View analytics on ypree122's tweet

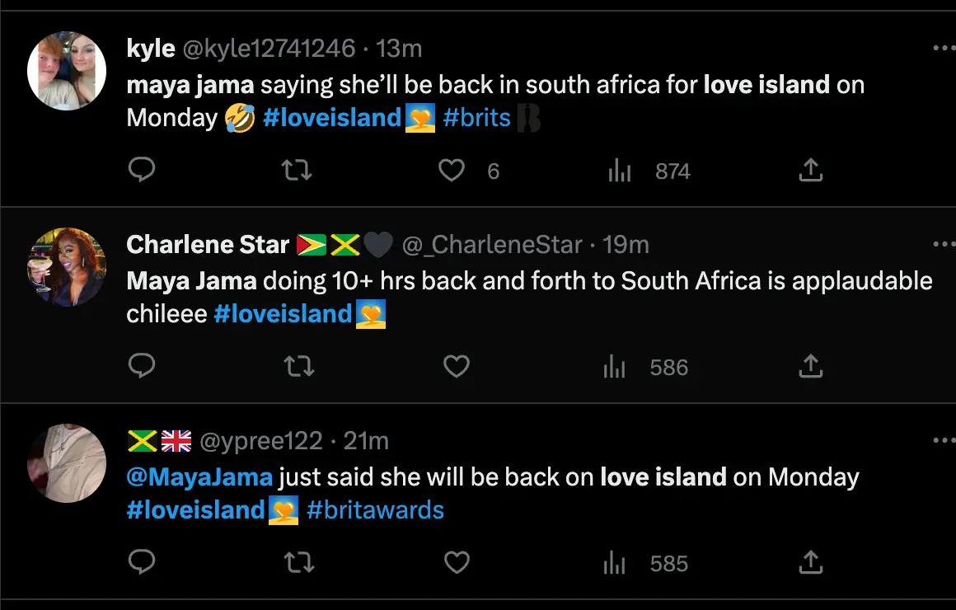pyautogui.click(x=615, y=563)
